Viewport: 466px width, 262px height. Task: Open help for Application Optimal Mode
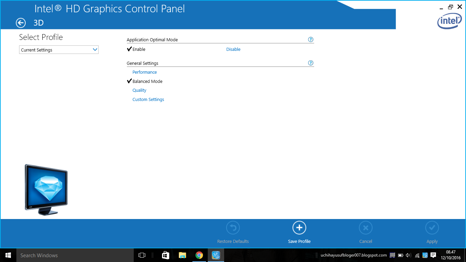[310, 40]
